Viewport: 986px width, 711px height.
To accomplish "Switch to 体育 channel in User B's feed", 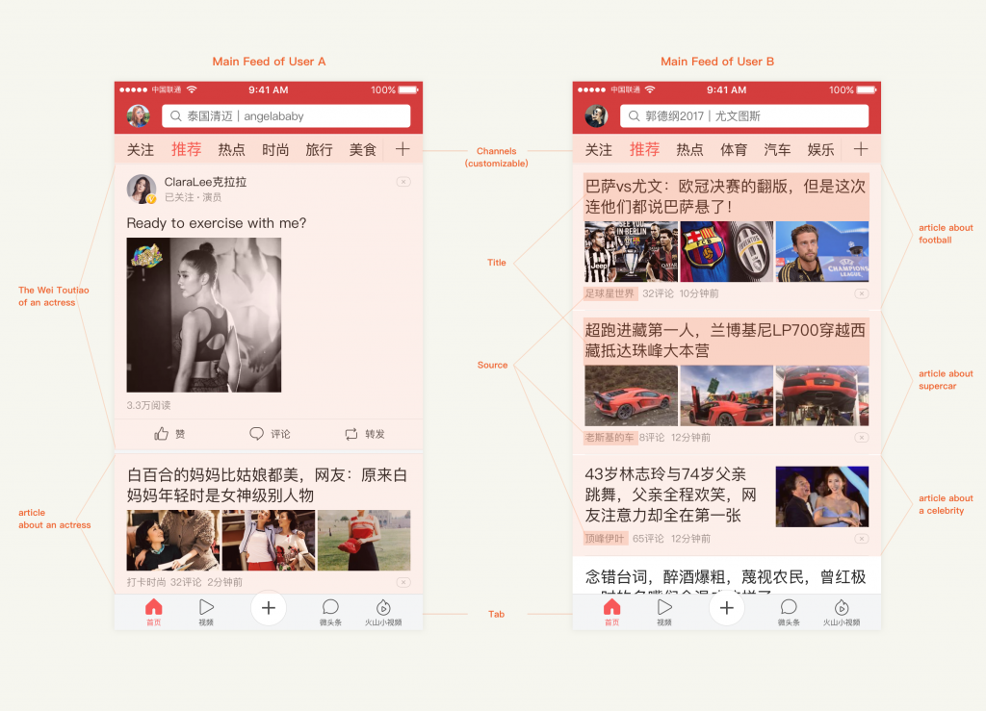I will [734, 150].
